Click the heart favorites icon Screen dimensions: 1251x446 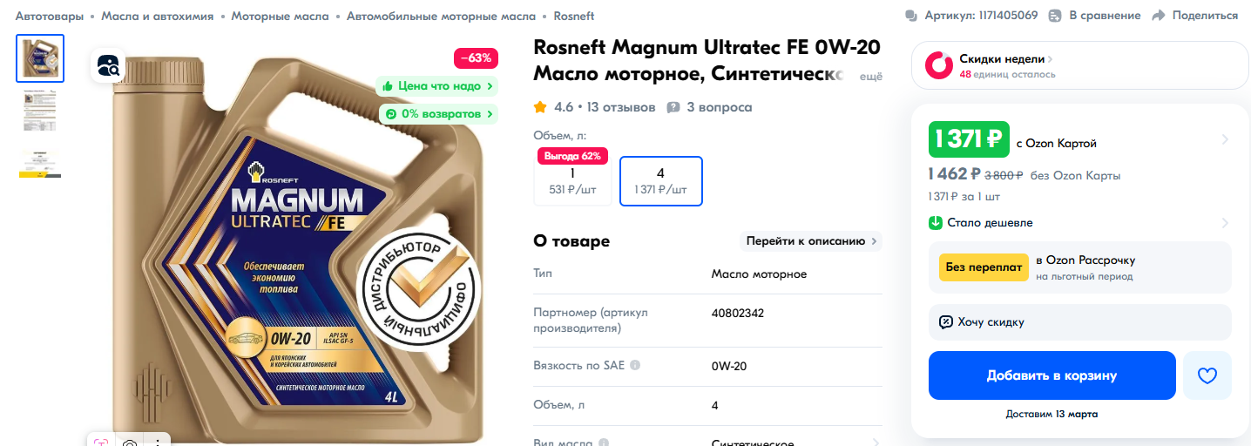[x=1207, y=375]
